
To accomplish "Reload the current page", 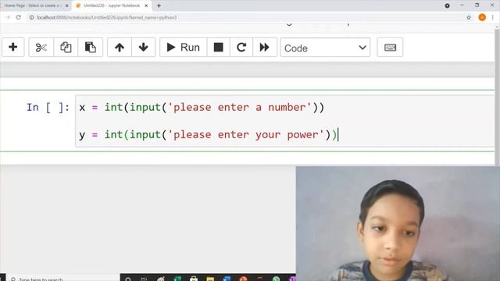I will (x=19, y=17).
